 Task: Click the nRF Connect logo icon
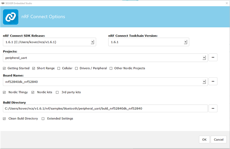click(x=10, y=17)
